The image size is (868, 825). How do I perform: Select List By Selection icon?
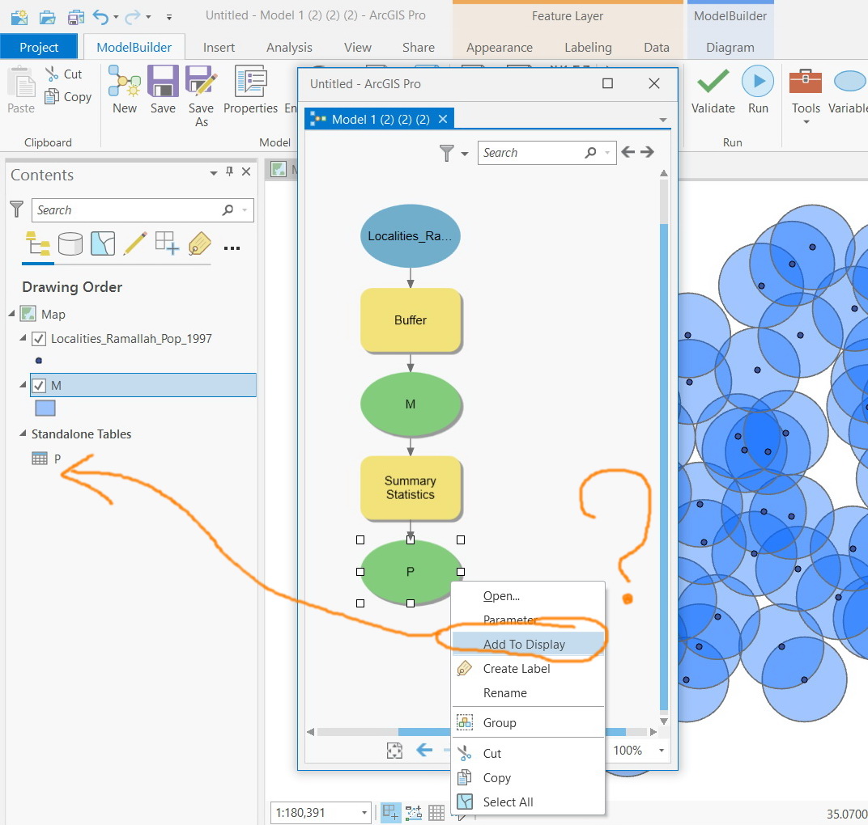[x=102, y=243]
